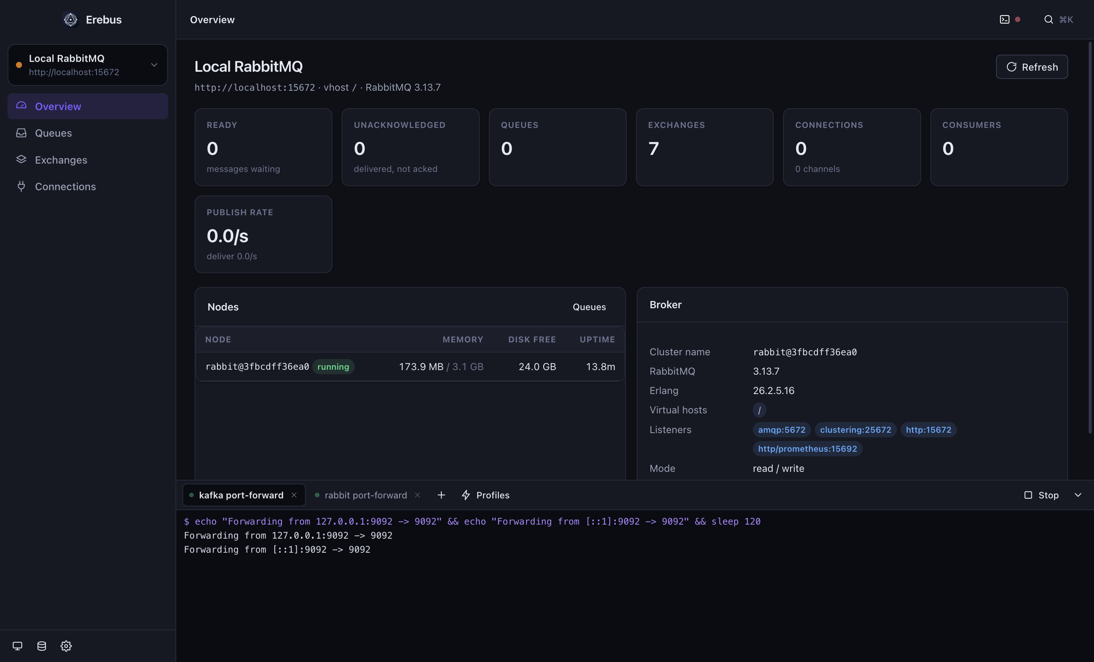The width and height of the screenshot is (1094, 662).
Task: Switch to the kafka port-forward tab
Action: click(x=244, y=495)
